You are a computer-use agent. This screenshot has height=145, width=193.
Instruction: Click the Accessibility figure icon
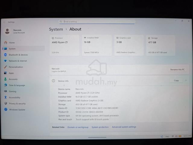pos(5,97)
